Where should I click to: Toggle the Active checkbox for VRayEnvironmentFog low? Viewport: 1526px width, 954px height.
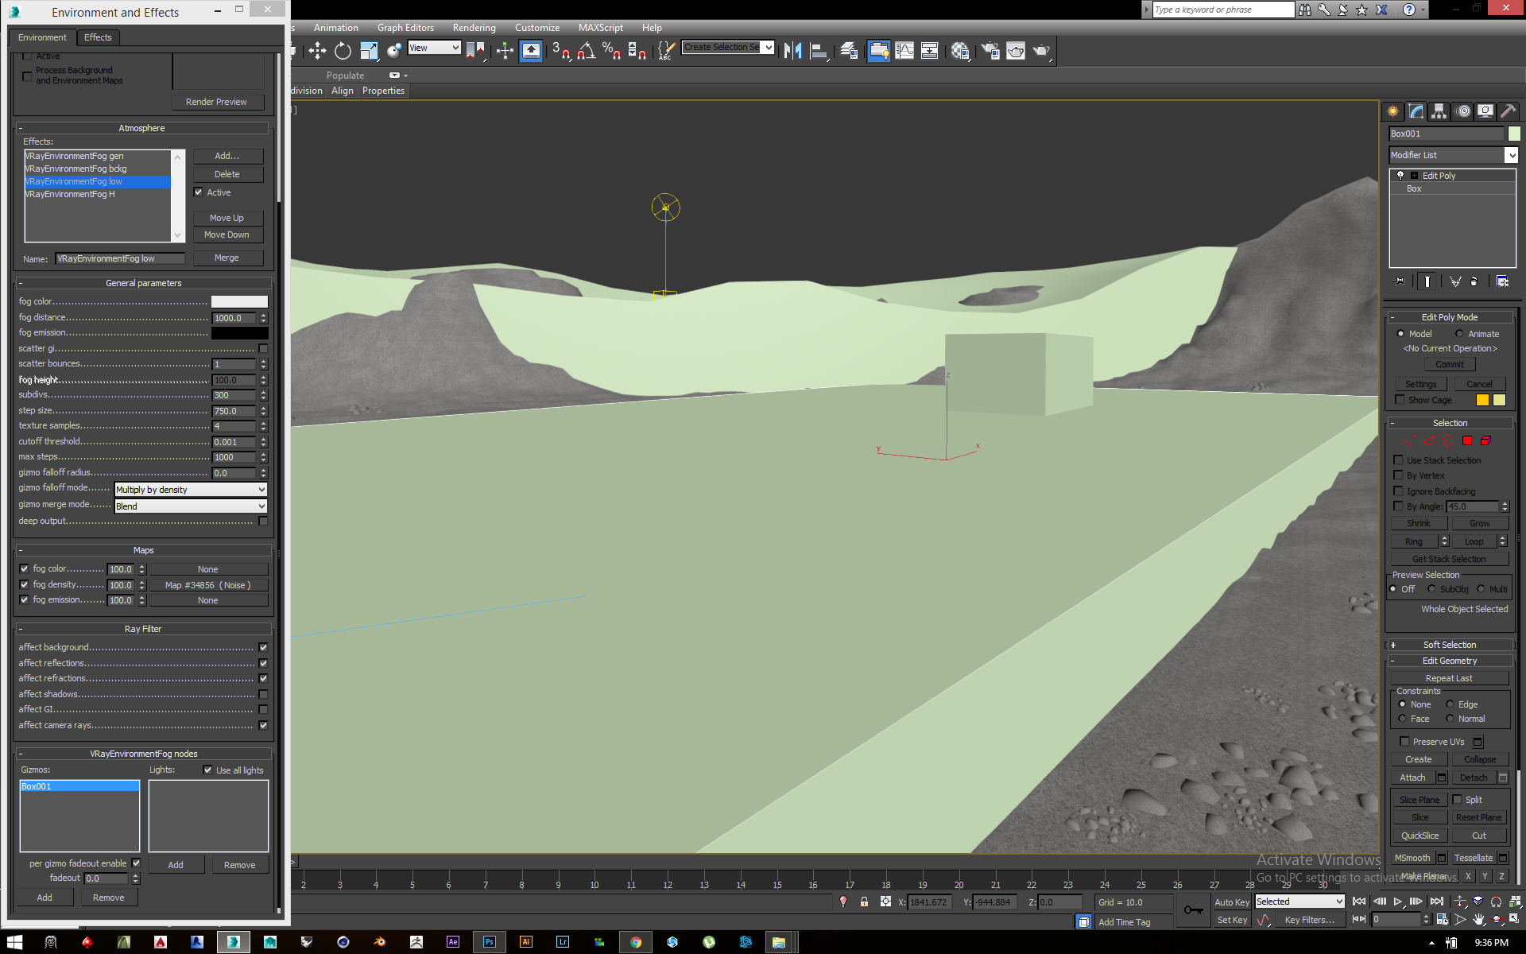199,192
